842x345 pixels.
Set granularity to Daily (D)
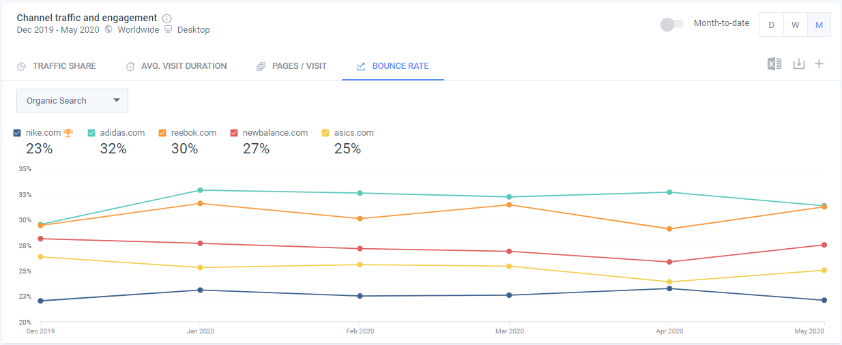coord(772,25)
